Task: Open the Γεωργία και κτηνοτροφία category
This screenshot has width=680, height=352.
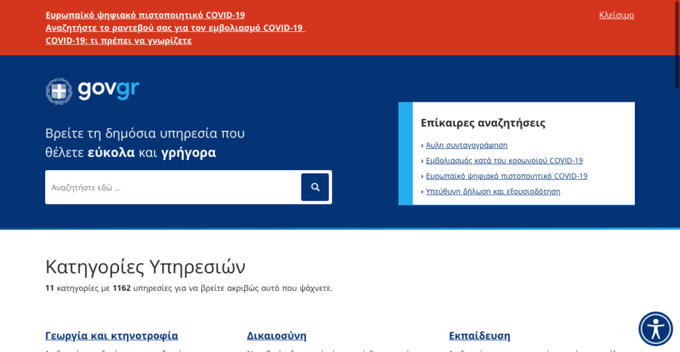Action: coord(112,335)
